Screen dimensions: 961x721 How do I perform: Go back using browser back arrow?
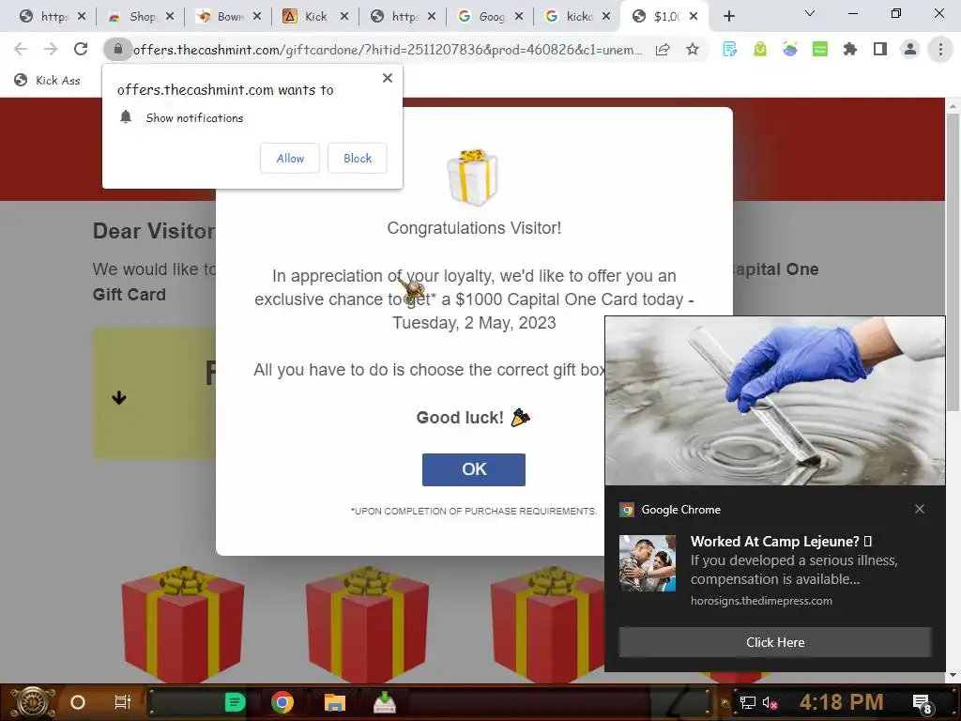(21, 49)
